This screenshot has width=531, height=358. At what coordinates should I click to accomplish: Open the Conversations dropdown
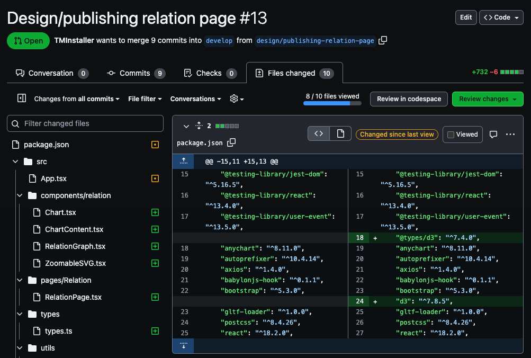(x=196, y=99)
